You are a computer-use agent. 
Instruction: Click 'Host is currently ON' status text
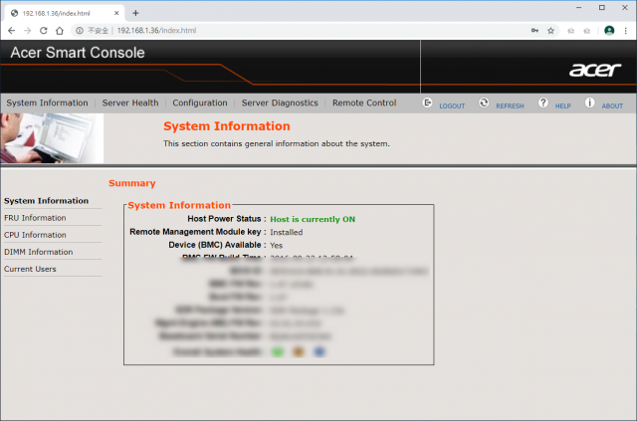pyautogui.click(x=313, y=219)
